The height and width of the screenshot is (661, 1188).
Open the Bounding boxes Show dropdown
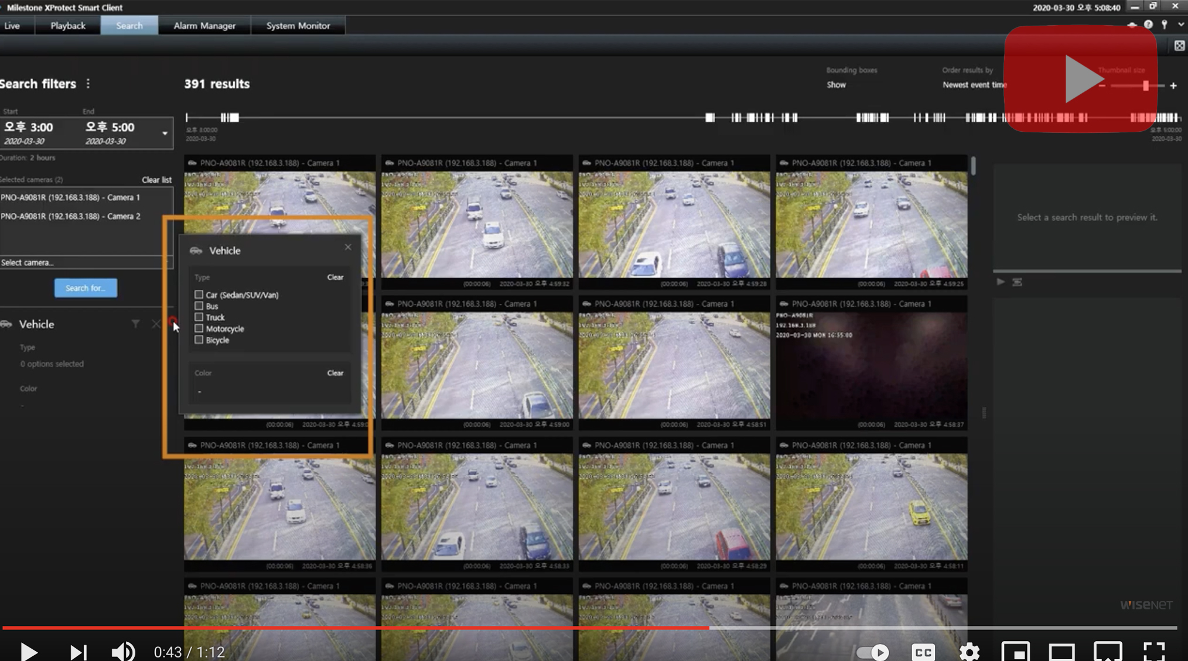836,85
